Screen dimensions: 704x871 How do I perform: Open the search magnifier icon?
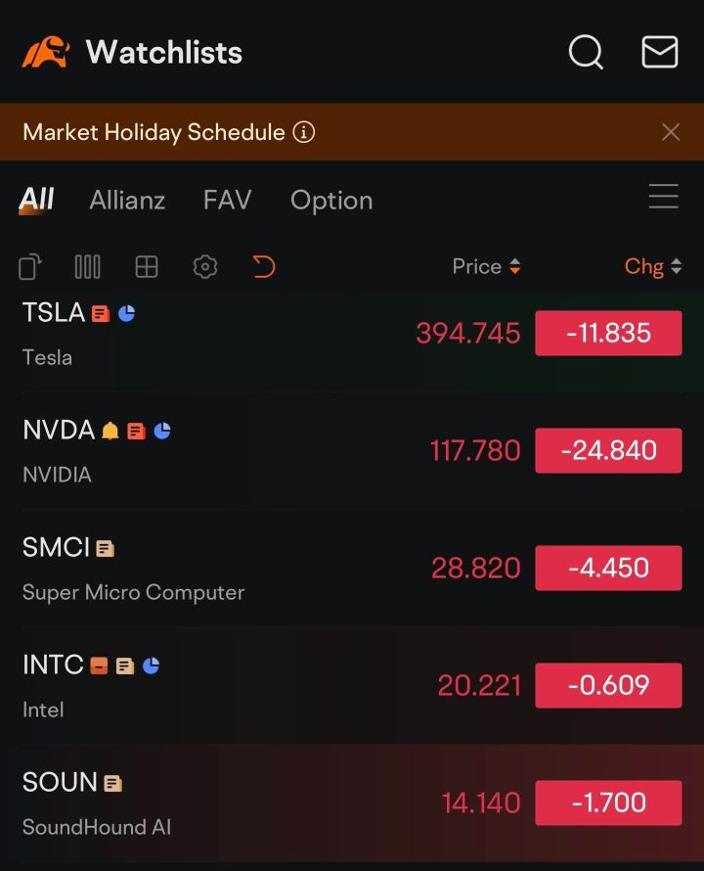pos(586,52)
